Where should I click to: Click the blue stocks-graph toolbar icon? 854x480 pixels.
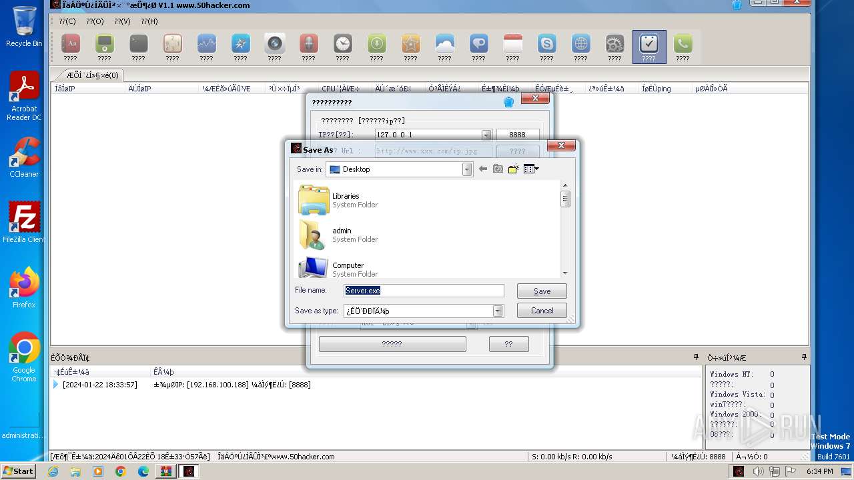tap(206, 45)
